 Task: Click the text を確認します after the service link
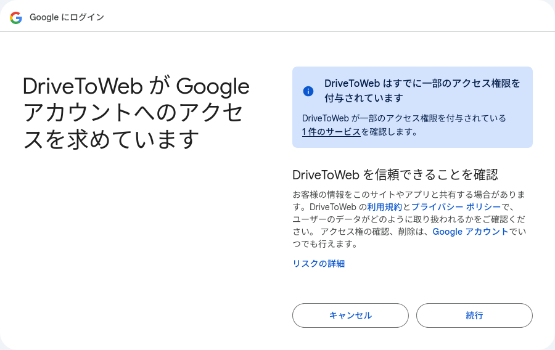[x=389, y=131]
